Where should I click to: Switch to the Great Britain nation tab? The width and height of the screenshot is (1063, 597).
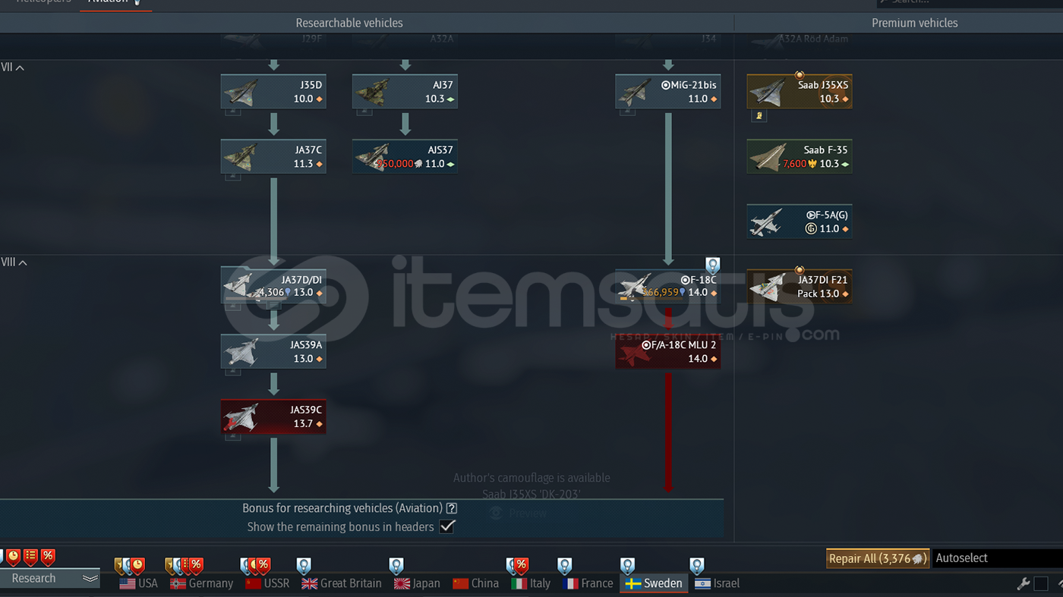tap(342, 583)
